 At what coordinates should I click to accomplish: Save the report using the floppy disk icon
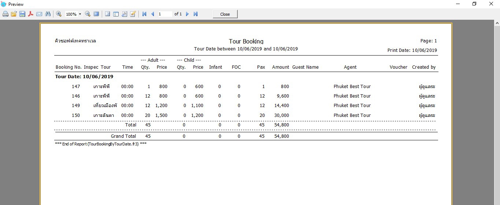tap(22, 14)
